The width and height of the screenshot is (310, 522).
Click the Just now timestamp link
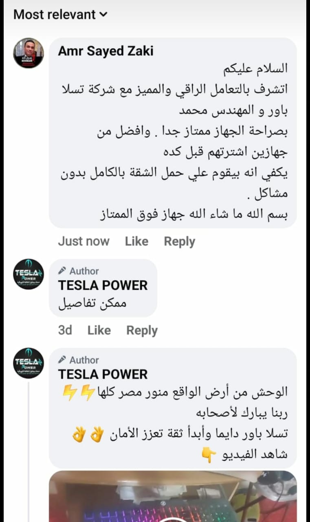(x=84, y=241)
